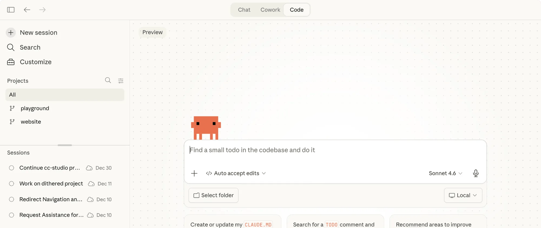Click the Search magnifier icon in sidebar

point(11,47)
